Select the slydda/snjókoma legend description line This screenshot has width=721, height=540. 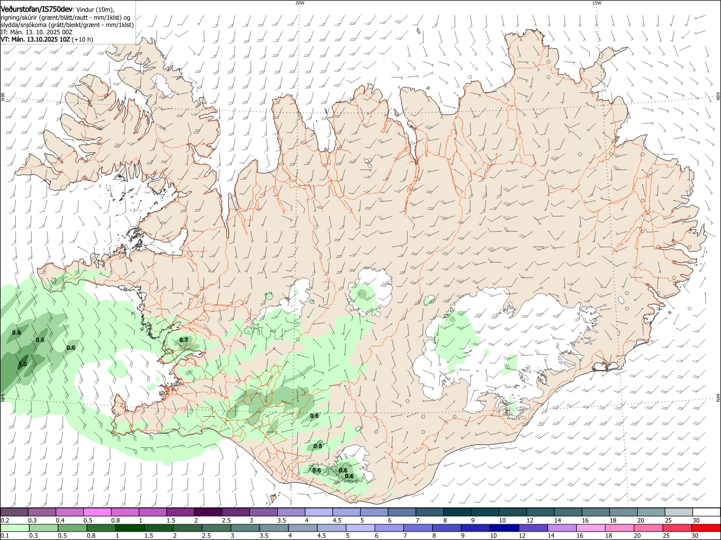(x=67, y=25)
